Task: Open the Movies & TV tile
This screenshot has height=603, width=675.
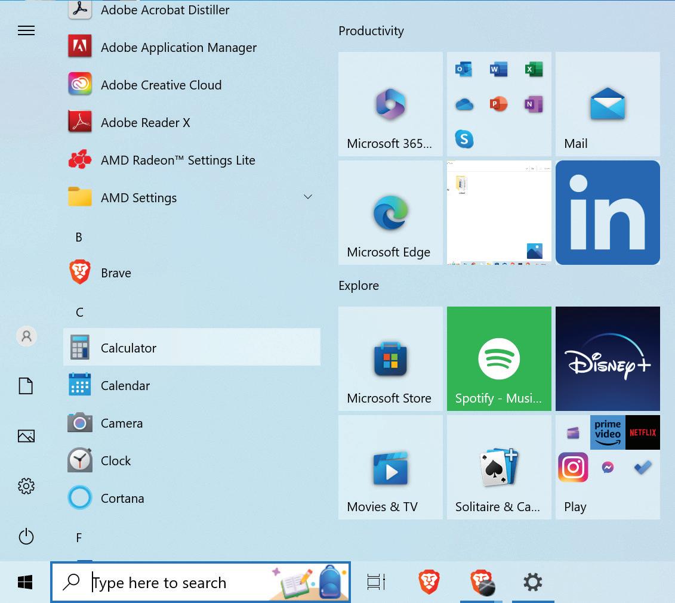Action: click(x=390, y=467)
